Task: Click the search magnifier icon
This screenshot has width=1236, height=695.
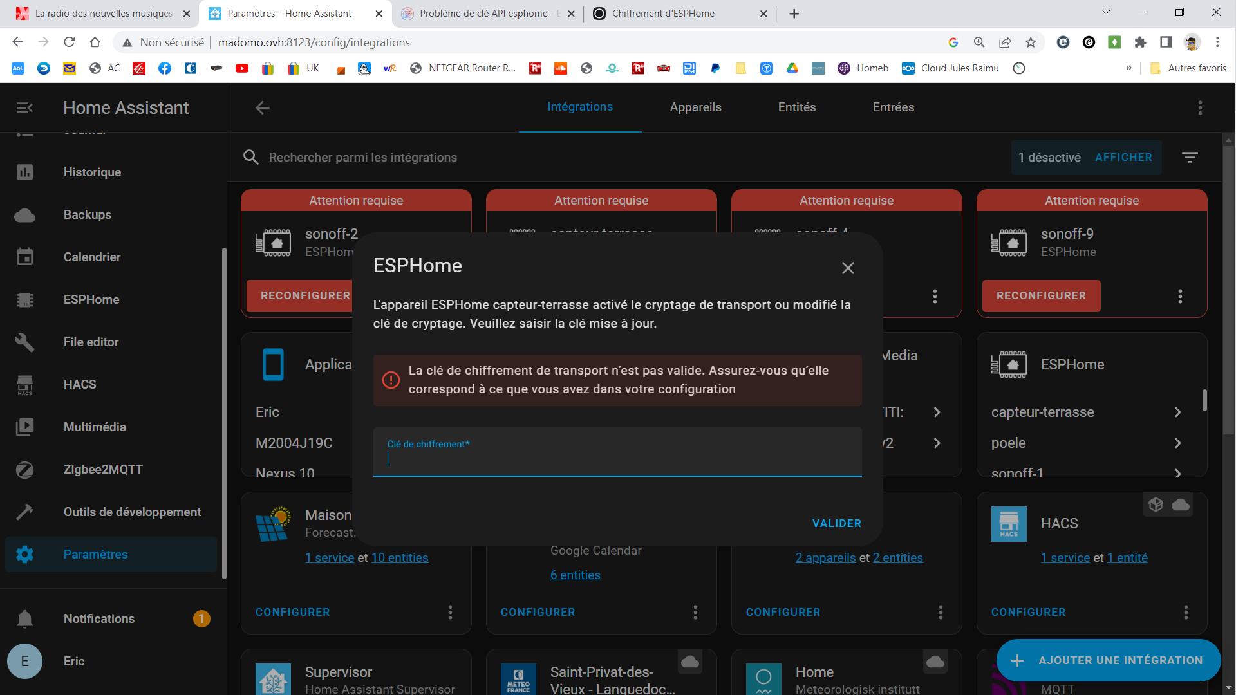Action: click(x=250, y=157)
